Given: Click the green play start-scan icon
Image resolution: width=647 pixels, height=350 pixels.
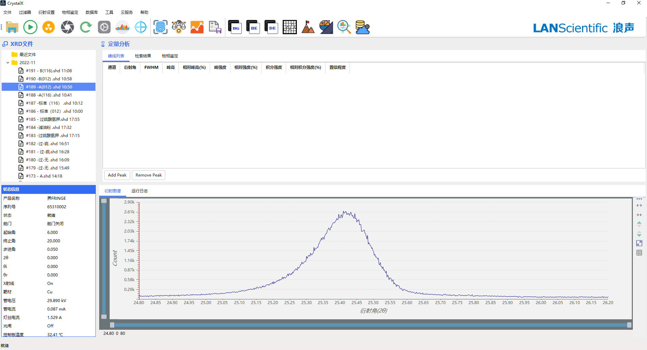Looking at the screenshot, I should 30,27.
